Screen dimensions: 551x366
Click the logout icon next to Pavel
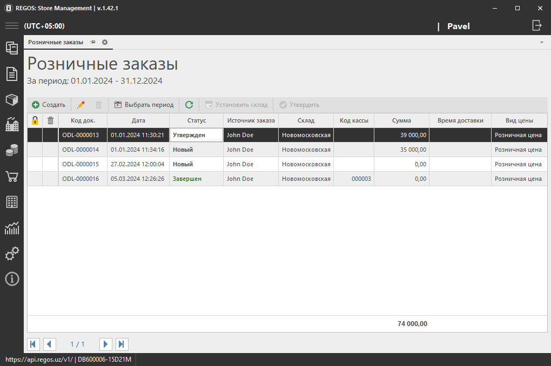click(x=536, y=25)
